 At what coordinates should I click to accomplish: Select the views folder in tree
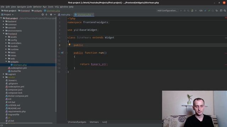(x=13, y=55)
